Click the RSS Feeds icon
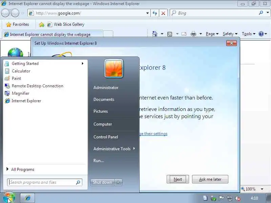This screenshot has height=203, width=271. 170,34
